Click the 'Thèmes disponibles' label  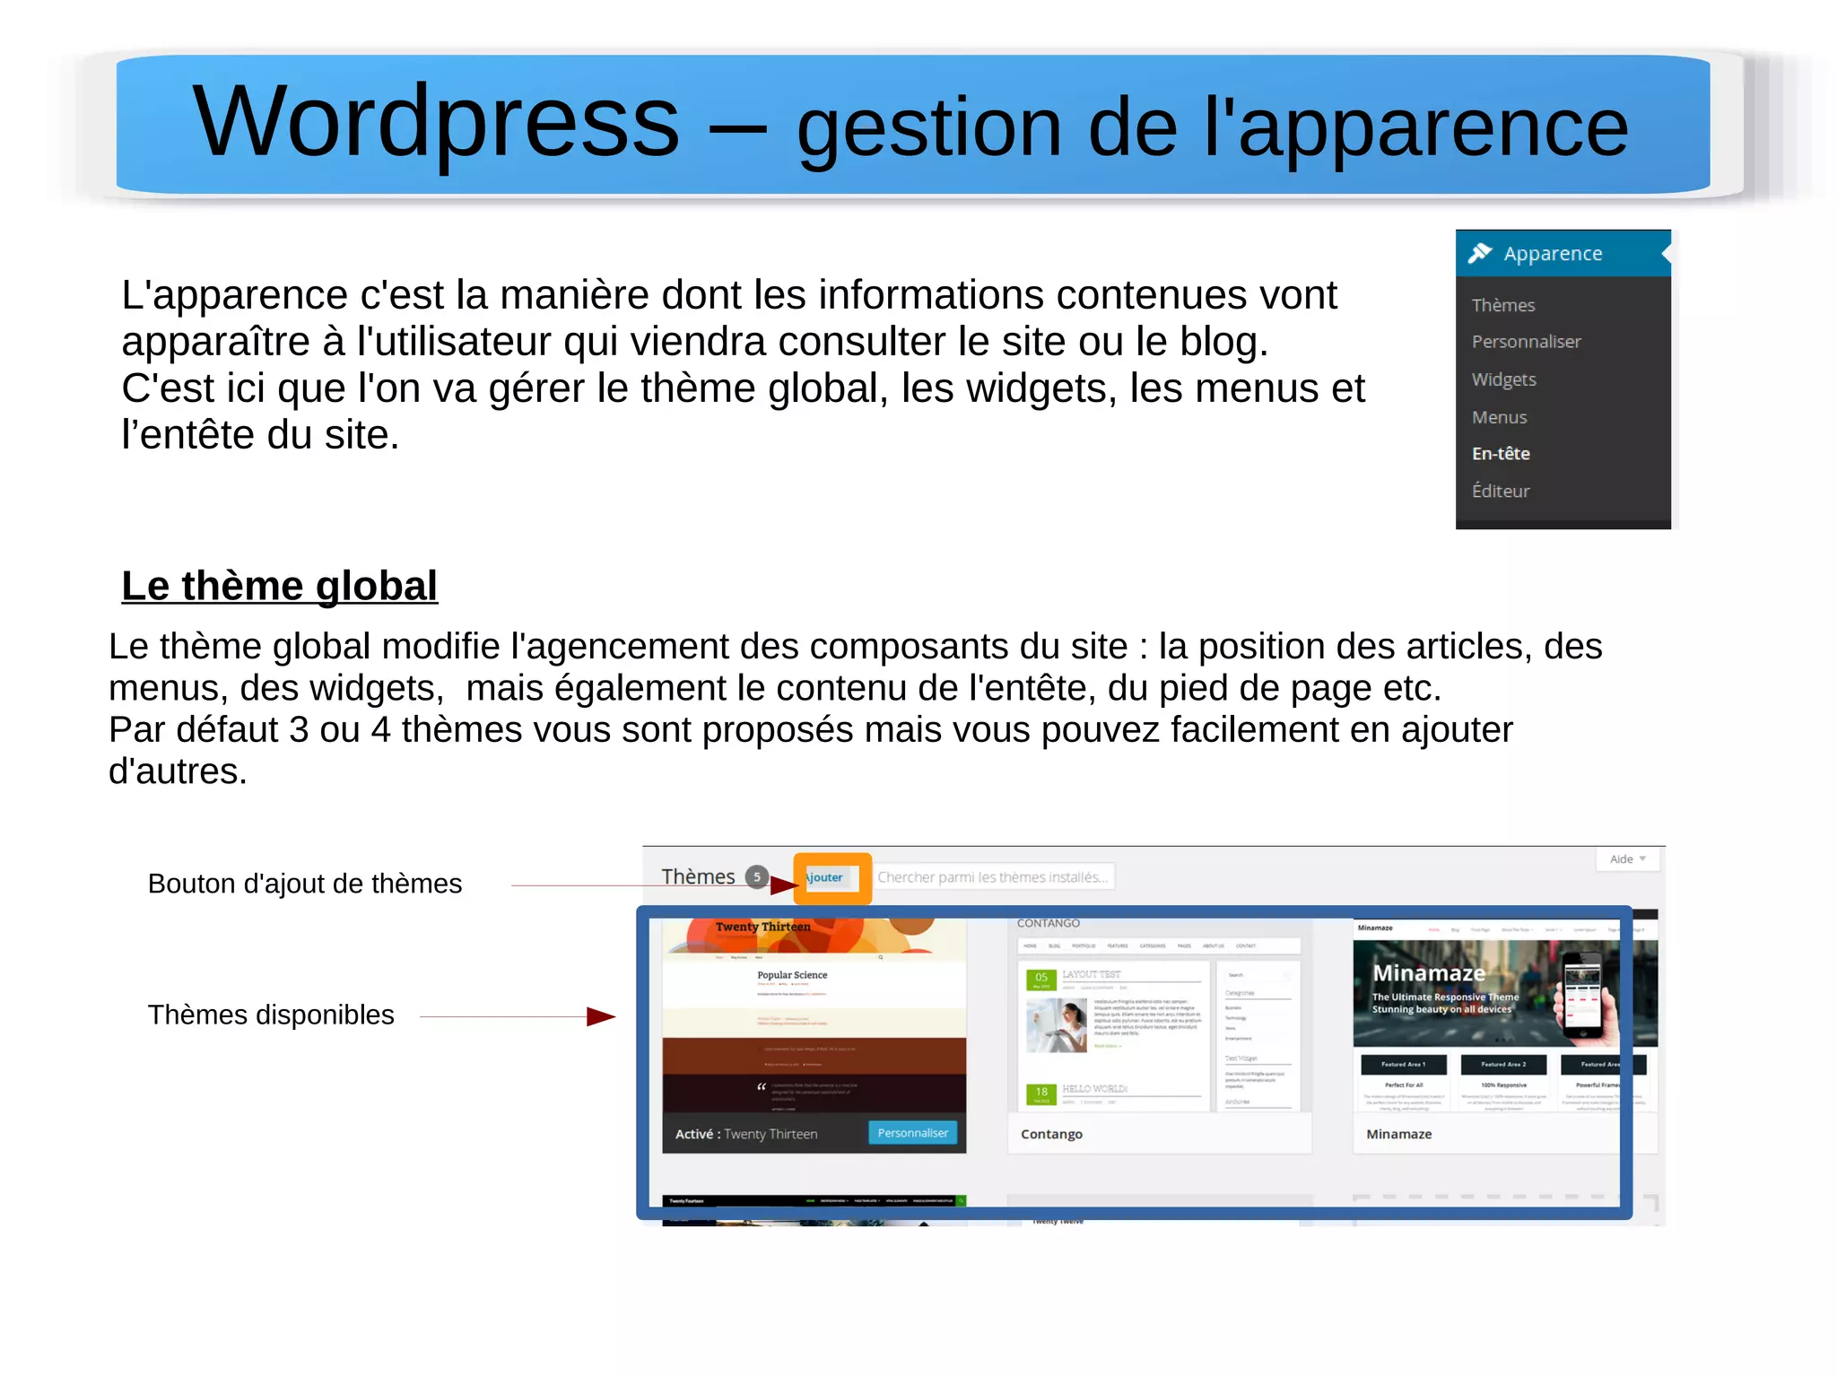point(271,1015)
